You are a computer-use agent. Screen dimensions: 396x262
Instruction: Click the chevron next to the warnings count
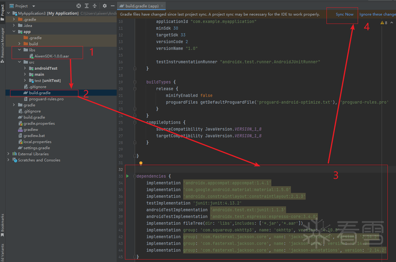pyautogui.click(x=392, y=23)
